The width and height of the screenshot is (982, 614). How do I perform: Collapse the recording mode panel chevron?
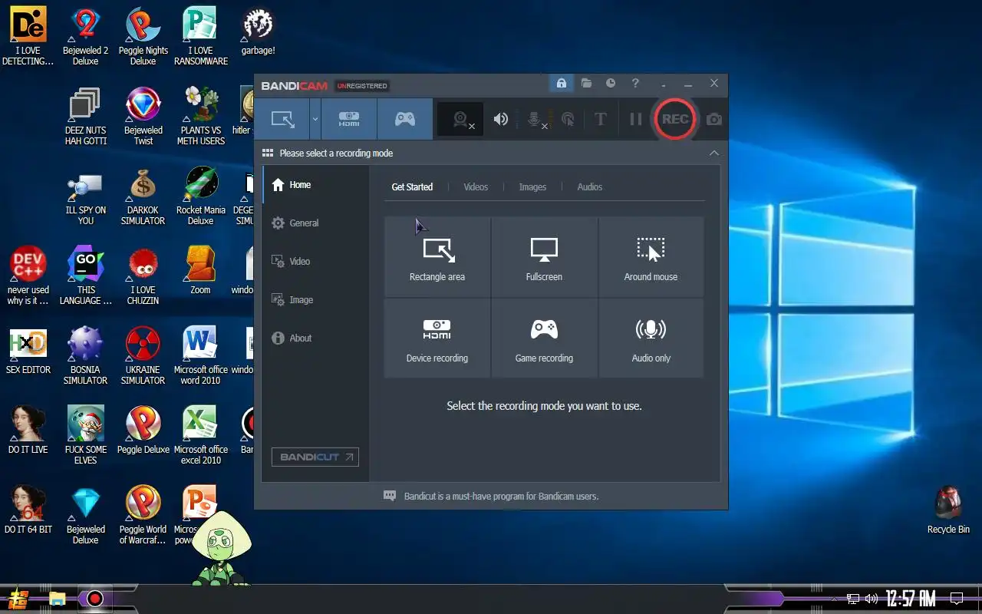pos(713,153)
